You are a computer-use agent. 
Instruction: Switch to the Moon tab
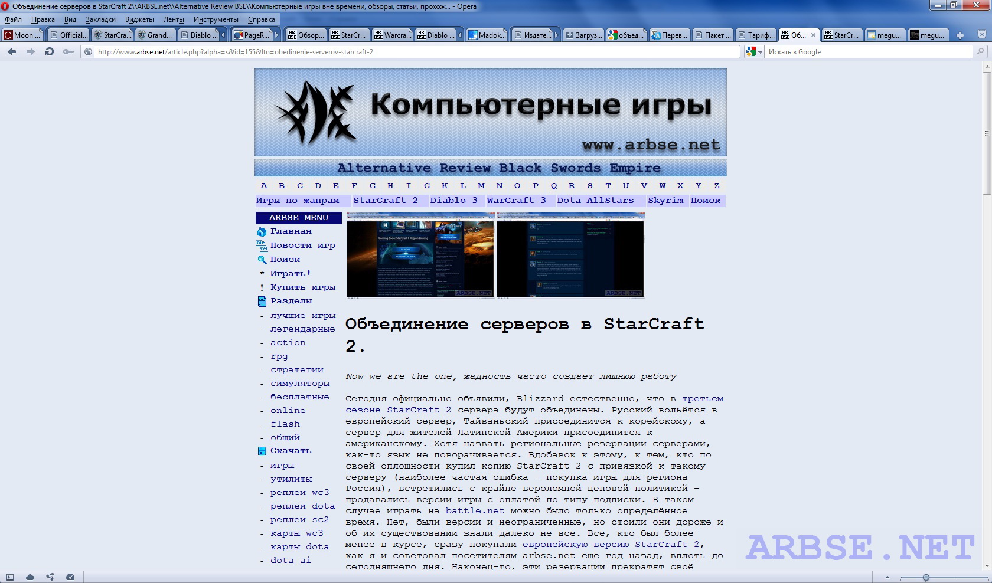coord(22,35)
